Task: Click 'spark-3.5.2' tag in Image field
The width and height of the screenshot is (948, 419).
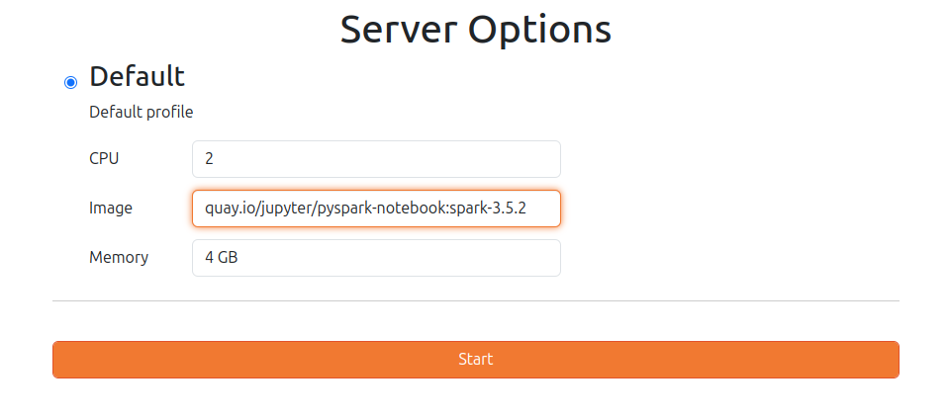Action: click(487, 209)
